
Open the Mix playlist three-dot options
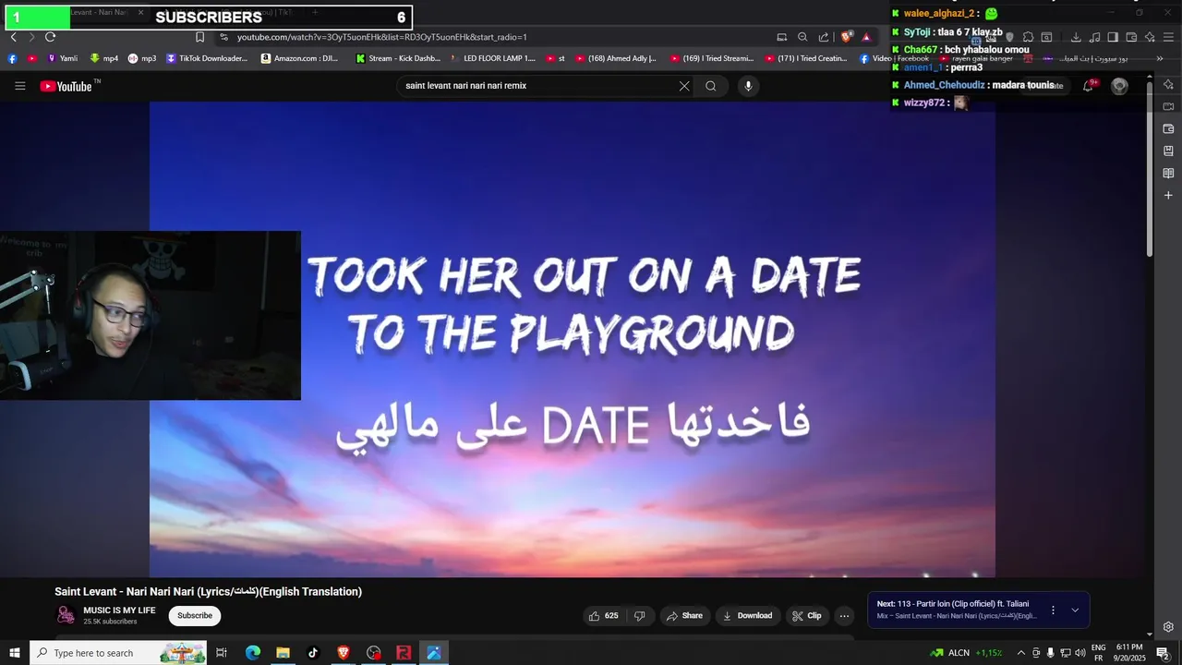[x=1053, y=611]
